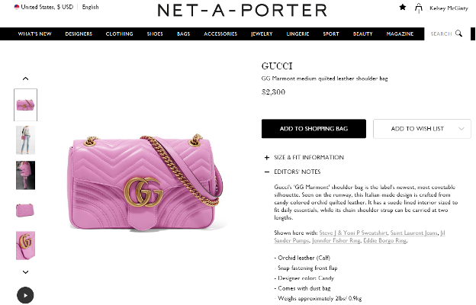Add the Gucci bag to shopping bag
The image size is (476, 305).
tap(314, 129)
